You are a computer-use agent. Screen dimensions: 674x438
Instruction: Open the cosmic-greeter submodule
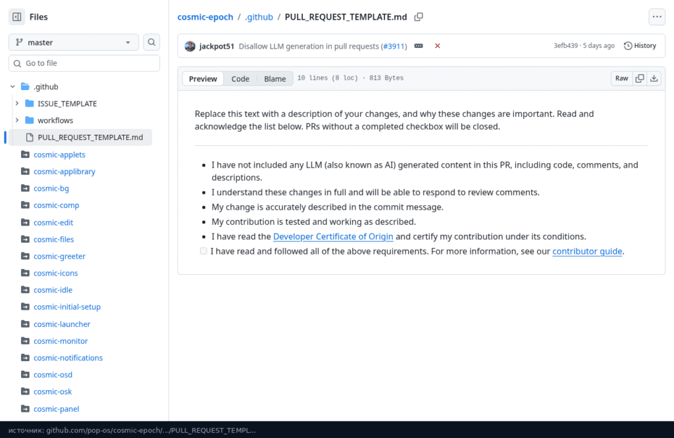click(59, 256)
